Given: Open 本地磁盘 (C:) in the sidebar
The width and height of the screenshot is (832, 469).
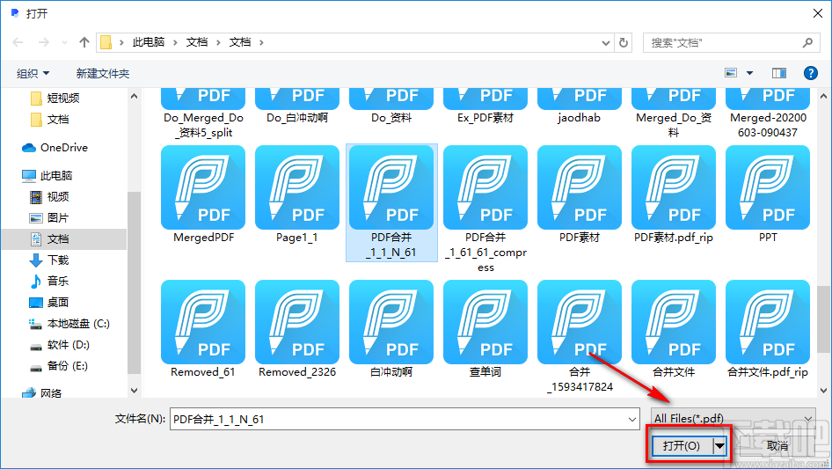Looking at the screenshot, I should pos(69,324).
